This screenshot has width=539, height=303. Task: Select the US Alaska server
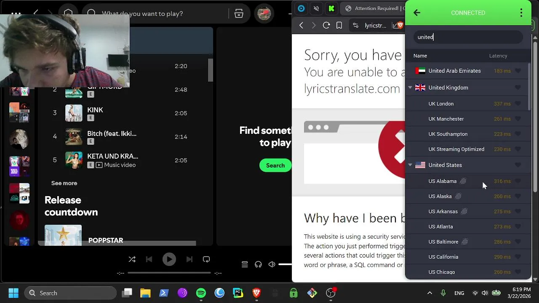click(x=467, y=196)
